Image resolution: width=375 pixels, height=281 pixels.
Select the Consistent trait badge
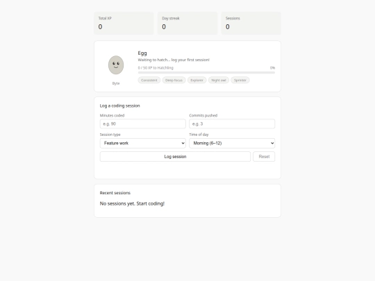149,80
